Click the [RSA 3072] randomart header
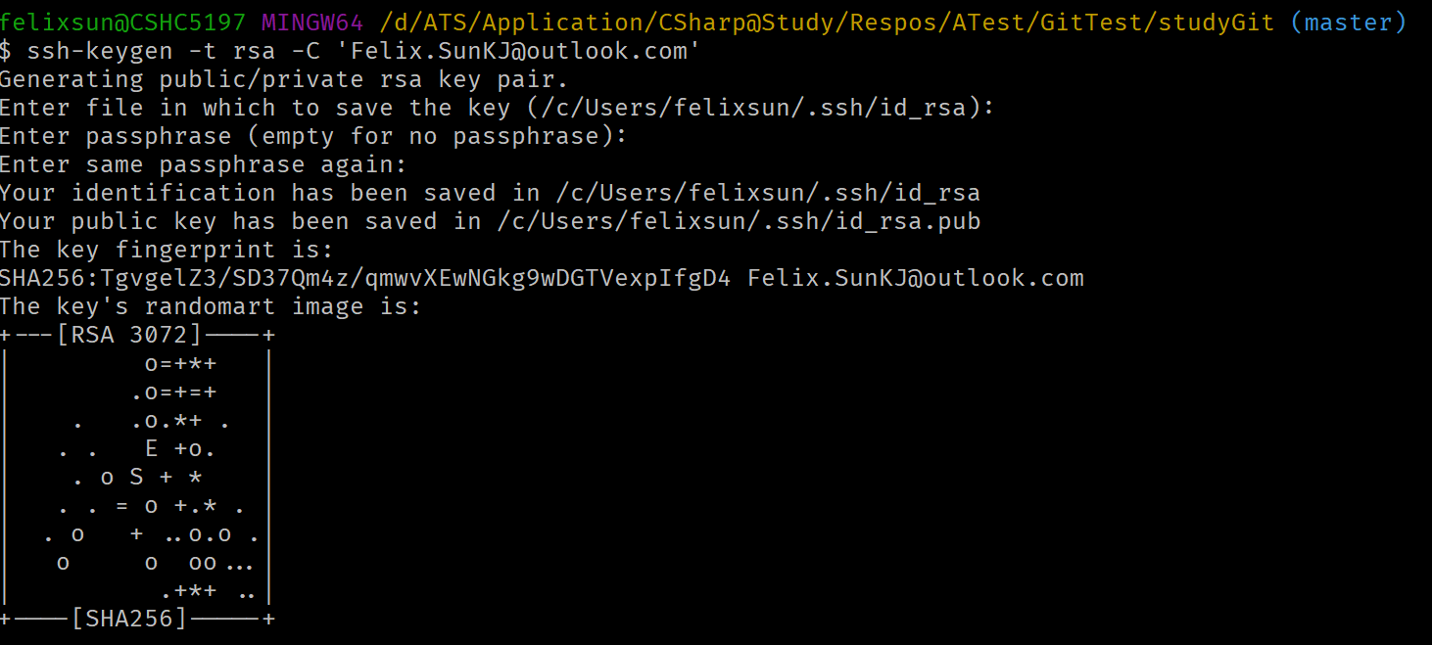 129,336
